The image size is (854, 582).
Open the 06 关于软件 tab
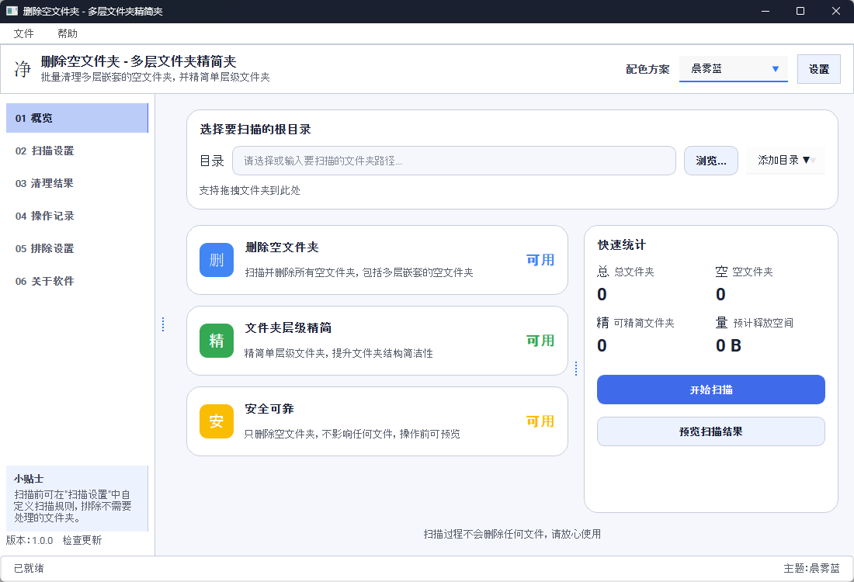pos(77,282)
